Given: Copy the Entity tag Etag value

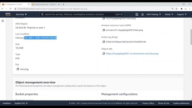Looking at the screenshot, I should 104,42.
